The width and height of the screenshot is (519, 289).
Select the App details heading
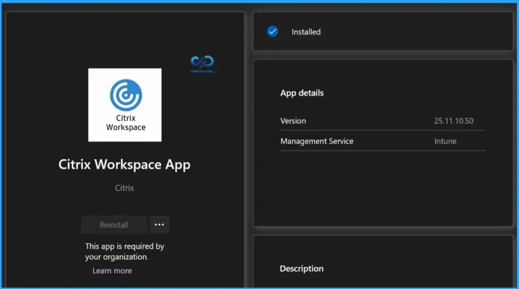coord(302,93)
